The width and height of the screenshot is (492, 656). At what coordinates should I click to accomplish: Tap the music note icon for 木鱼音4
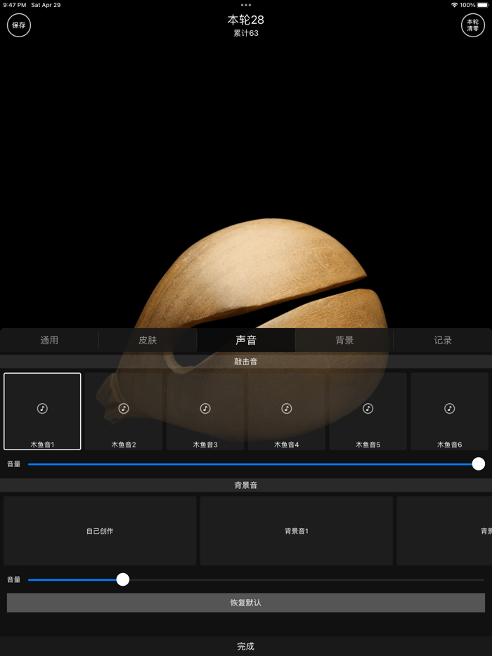pyautogui.click(x=286, y=408)
